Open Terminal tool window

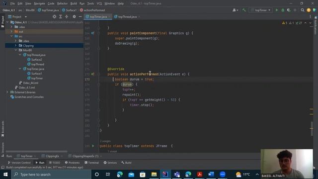pyautogui.click(x=91, y=163)
